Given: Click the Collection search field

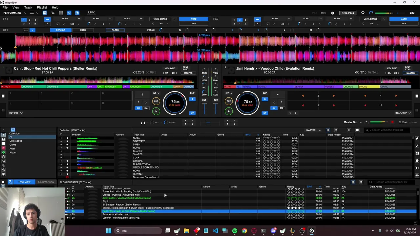Looking at the screenshot, I should coord(387,130).
